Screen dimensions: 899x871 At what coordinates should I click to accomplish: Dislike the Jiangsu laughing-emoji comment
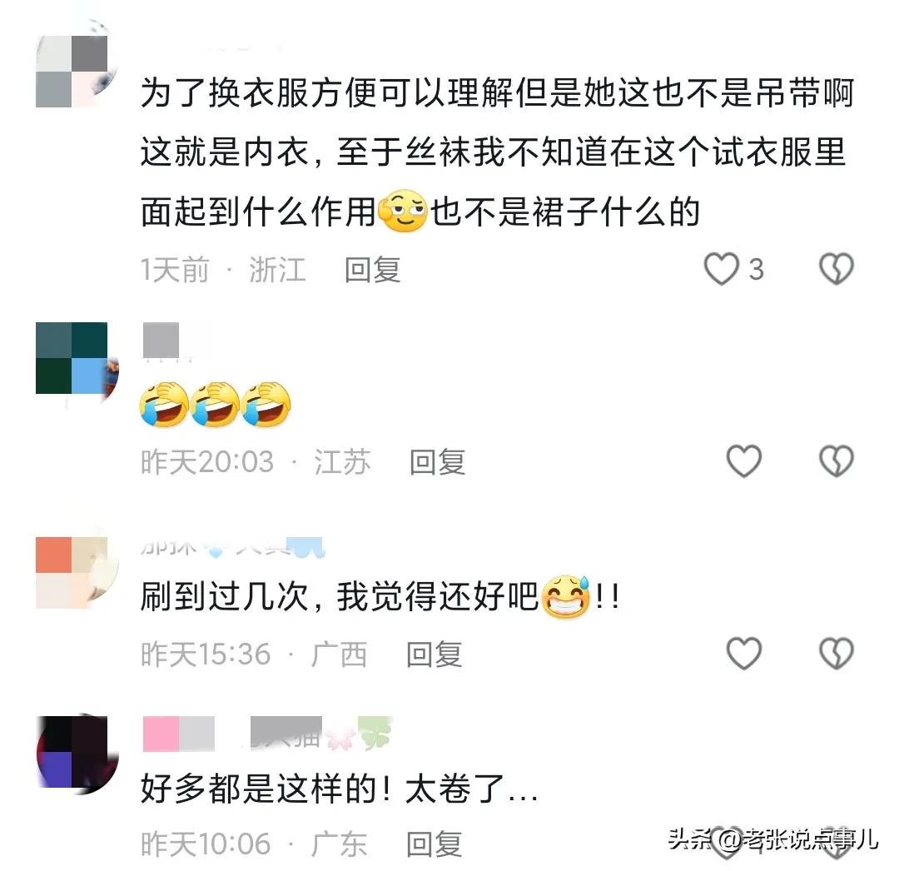pyautogui.click(x=837, y=461)
